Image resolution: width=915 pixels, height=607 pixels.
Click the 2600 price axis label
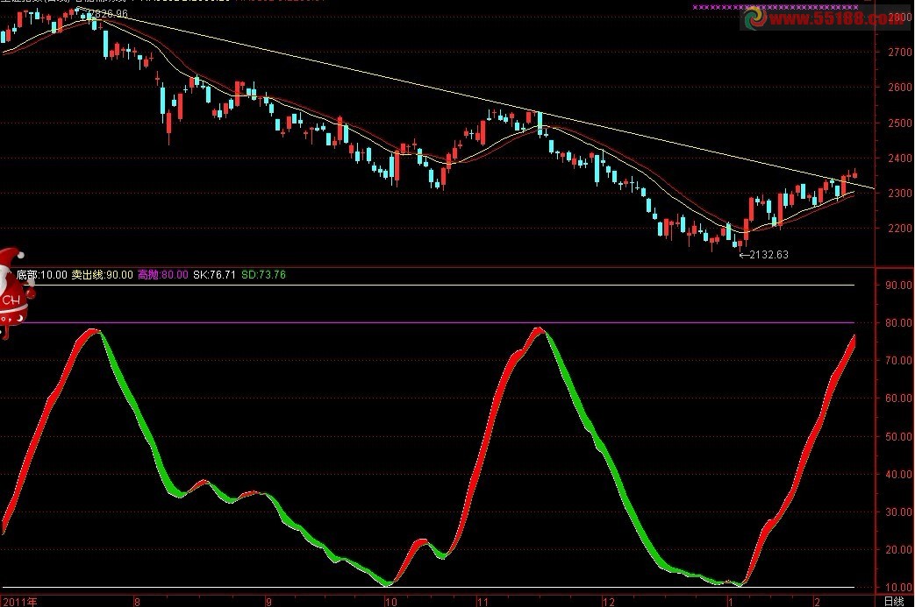tap(898, 88)
